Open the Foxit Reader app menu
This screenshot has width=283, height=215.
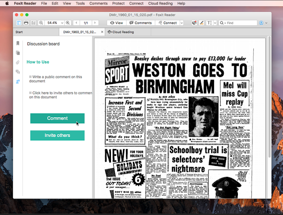point(25,3)
